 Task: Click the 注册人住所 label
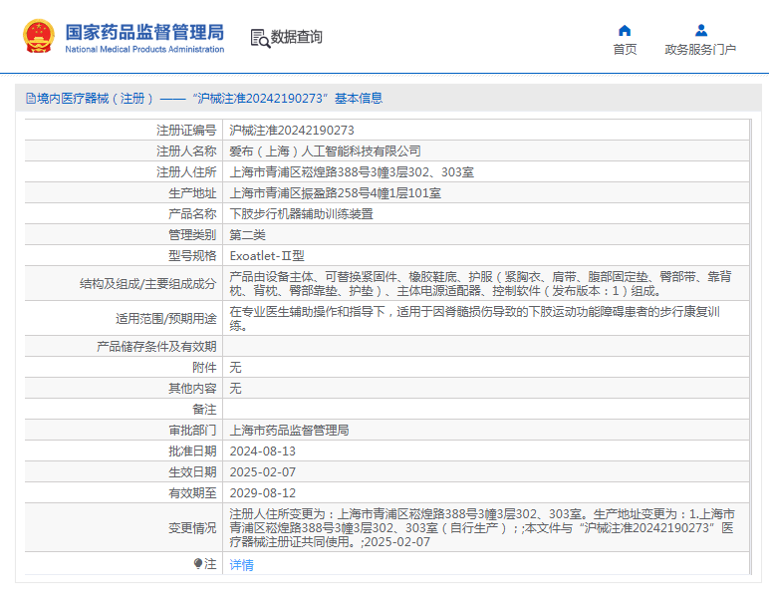click(186, 172)
